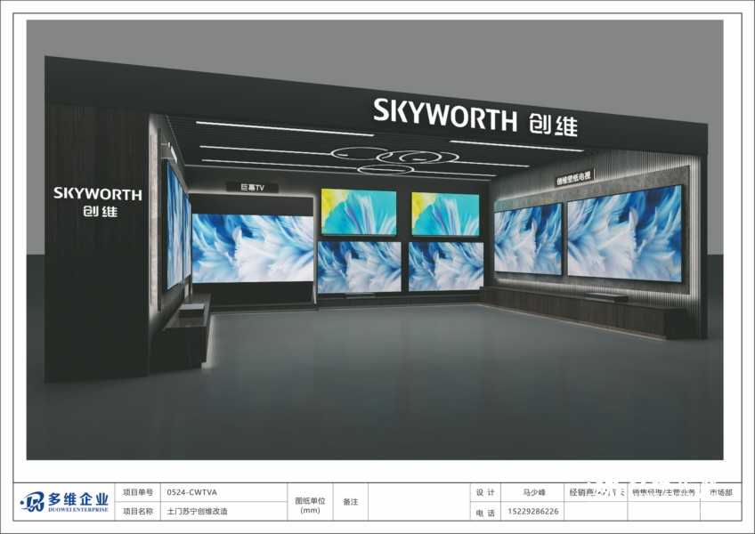Image resolution: width=755 pixels, height=534 pixels.
Task: Click the 设计 label cell
Action: (485, 492)
